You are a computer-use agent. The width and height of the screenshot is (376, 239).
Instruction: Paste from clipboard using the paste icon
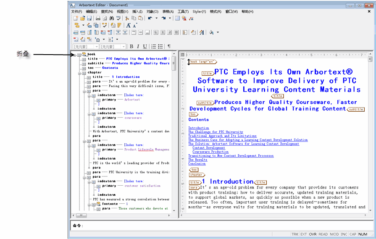pos(141,18)
